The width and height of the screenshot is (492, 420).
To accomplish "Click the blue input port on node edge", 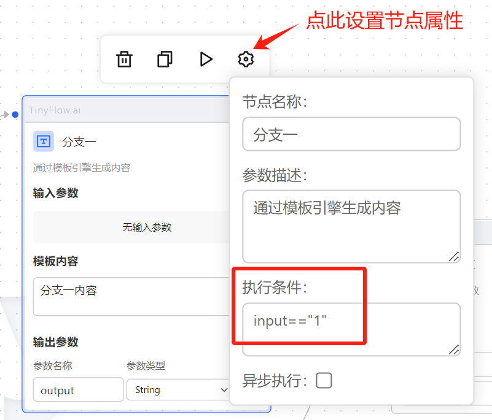I will click(15, 115).
